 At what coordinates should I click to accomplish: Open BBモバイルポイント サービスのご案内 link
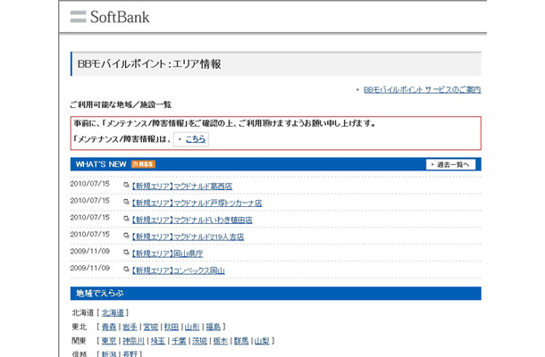pos(422,89)
